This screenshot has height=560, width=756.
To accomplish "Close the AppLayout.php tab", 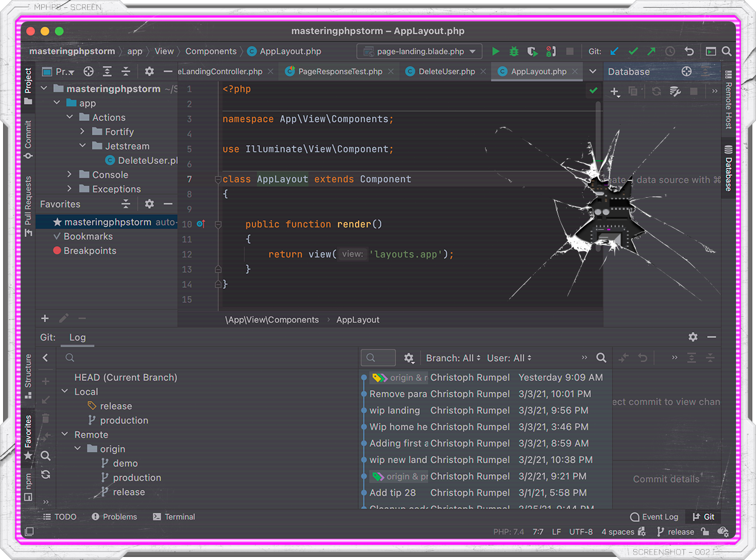I will point(575,71).
